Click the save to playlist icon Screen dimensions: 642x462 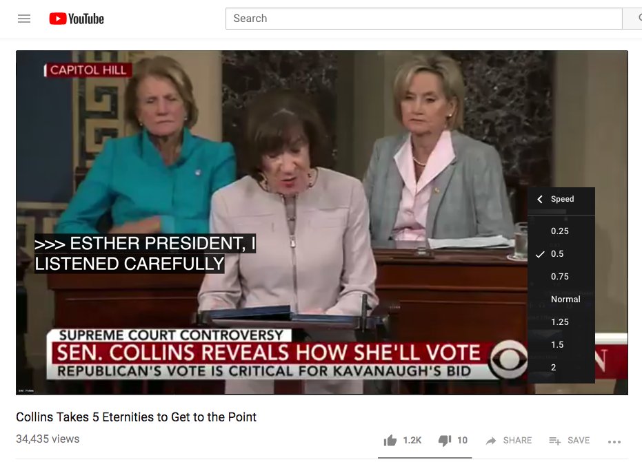[555, 441]
